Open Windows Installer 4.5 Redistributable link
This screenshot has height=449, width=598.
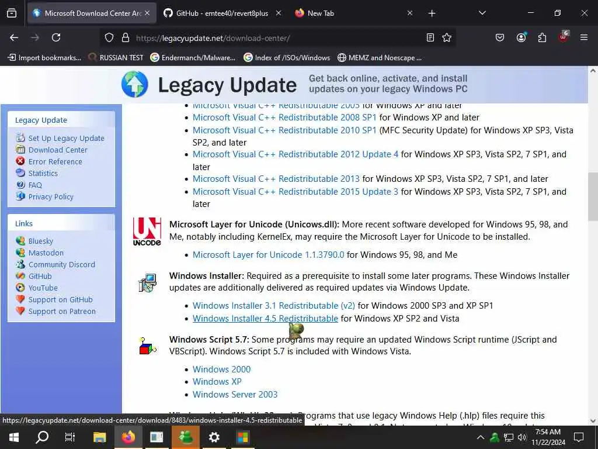[x=265, y=319]
